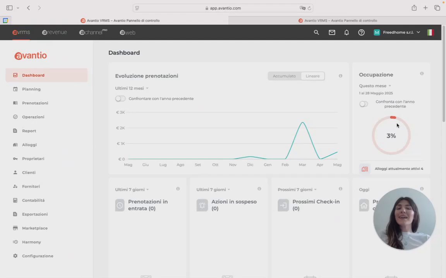Enable Occupazione compare with previous year switch
Image resolution: width=446 pixels, height=278 pixels.
coord(364,104)
